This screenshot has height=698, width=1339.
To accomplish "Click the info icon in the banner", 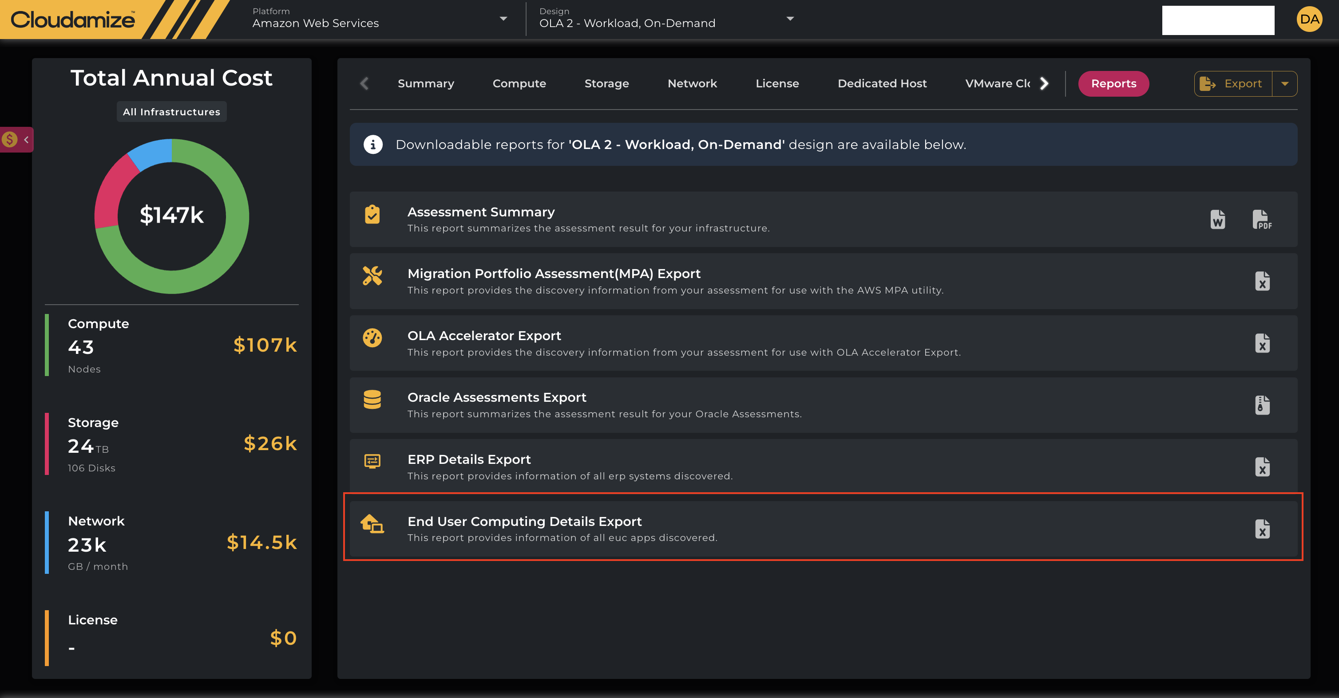I will pyautogui.click(x=372, y=145).
